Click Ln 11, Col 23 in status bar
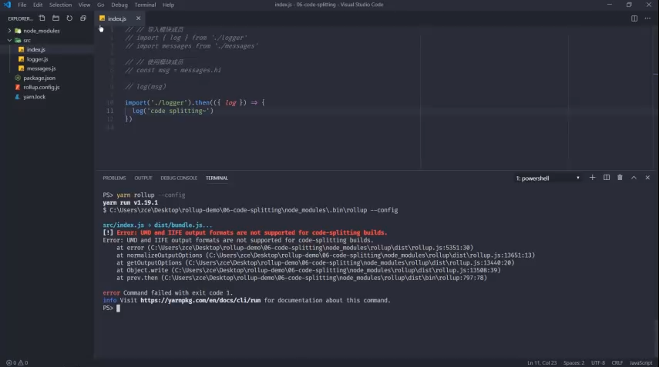659x367 pixels. (x=542, y=363)
